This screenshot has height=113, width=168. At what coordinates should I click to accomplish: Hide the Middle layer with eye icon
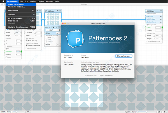coord(161,19)
